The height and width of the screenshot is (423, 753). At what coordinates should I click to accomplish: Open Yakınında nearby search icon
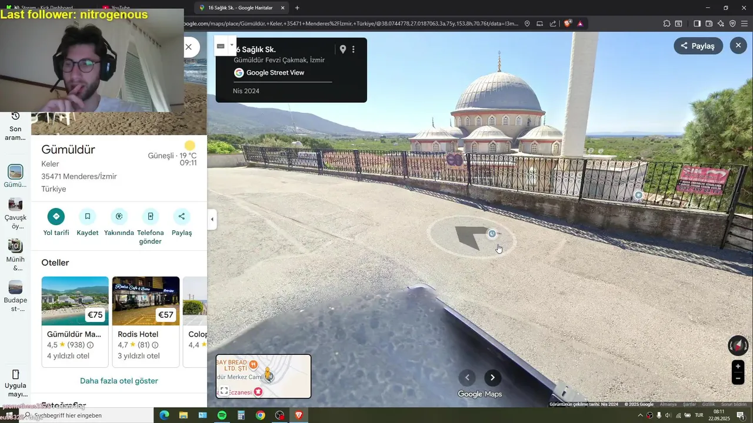click(119, 216)
